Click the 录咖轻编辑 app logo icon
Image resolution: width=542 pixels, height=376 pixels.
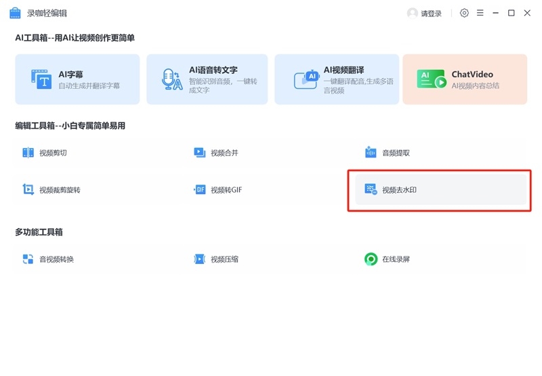(15, 13)
